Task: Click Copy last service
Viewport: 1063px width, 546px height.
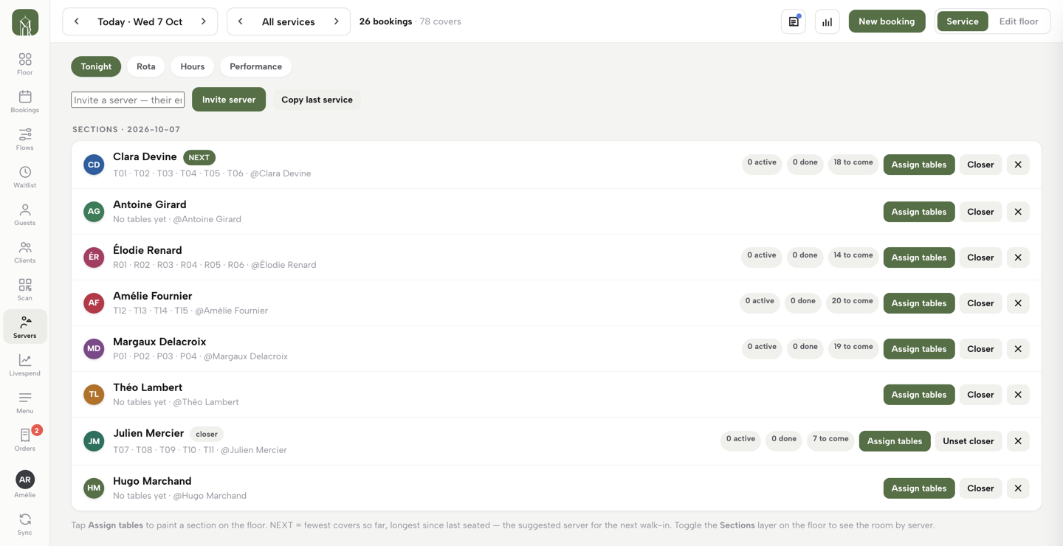Action: [x=317, y=100]
